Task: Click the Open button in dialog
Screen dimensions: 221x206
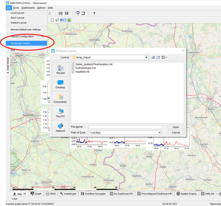Action: pyautogui.click(x=176, y=127)
